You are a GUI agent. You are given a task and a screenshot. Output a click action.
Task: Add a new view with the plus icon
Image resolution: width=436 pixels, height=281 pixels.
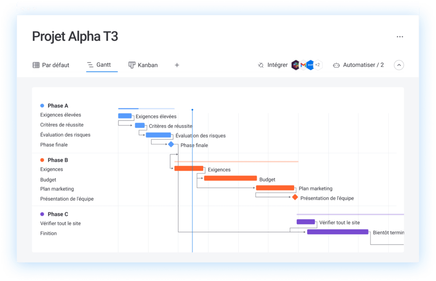point(177,65)
